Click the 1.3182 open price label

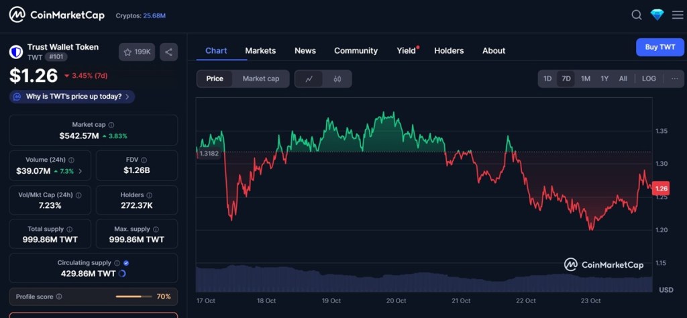point(209,154)
